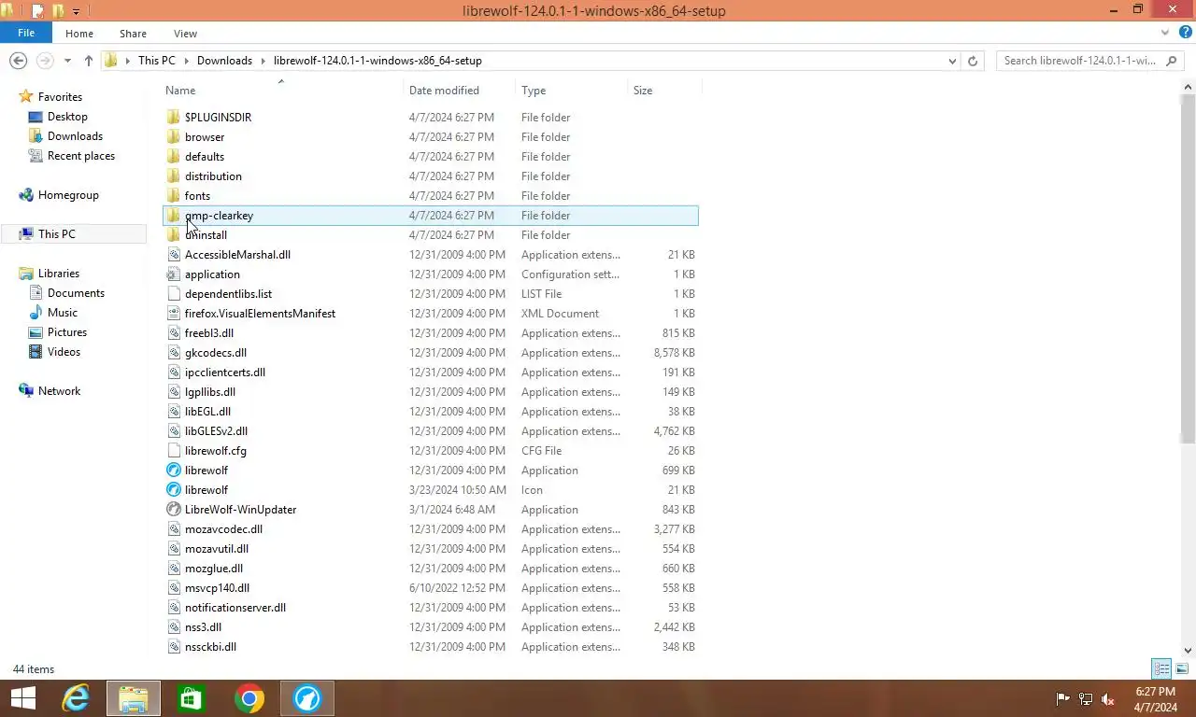Click the Help question mark icon
This screenshot has height=717, width=1196.
1186,33
